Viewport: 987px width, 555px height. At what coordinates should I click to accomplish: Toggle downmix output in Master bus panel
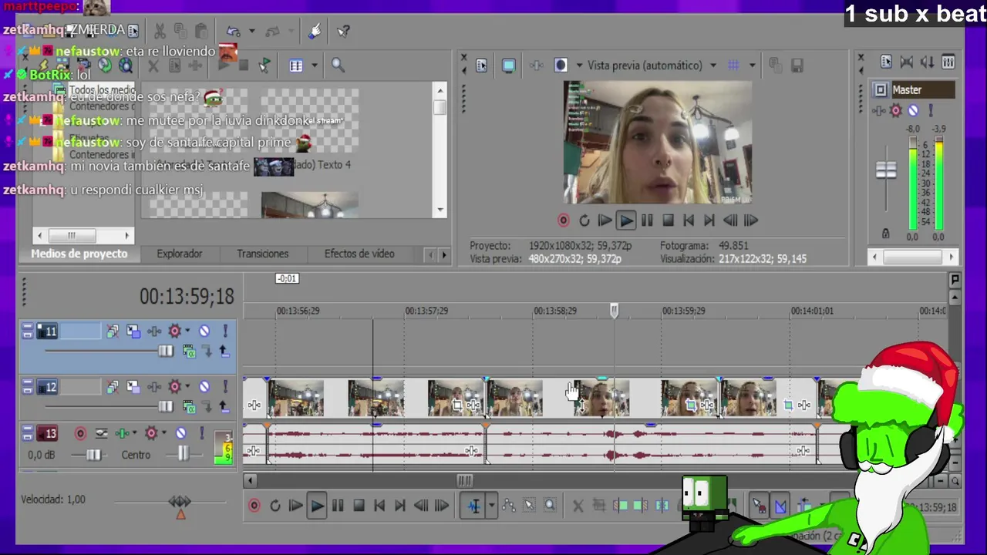(x=907, y=62)
